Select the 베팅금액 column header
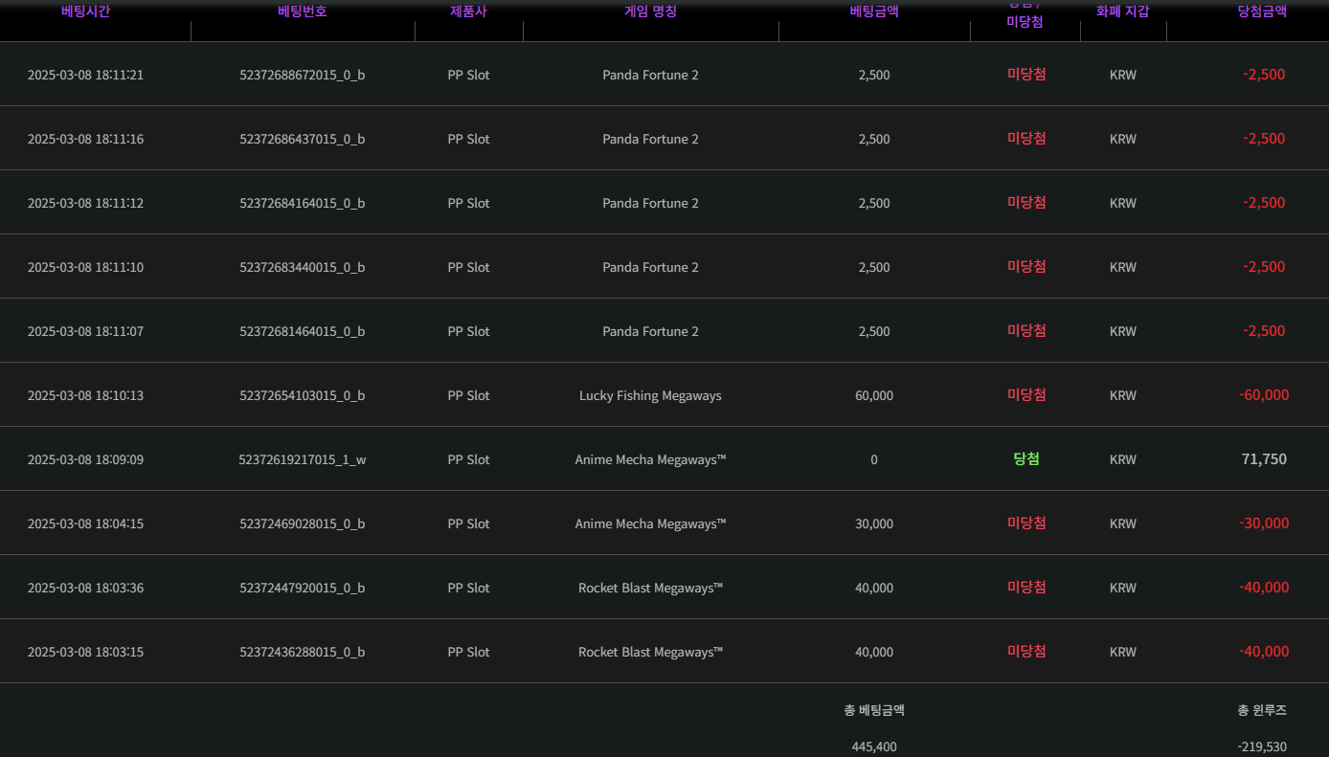The height and width of the screenshot is (757, 1329). pos(874,11)
